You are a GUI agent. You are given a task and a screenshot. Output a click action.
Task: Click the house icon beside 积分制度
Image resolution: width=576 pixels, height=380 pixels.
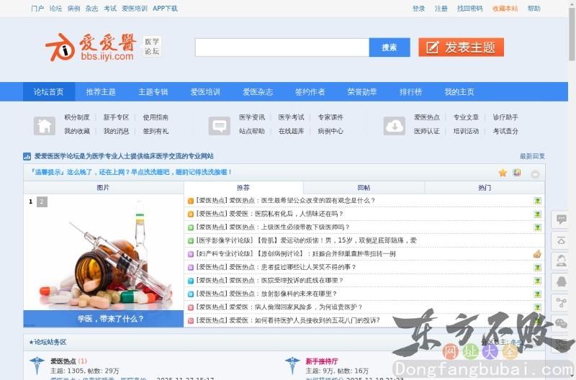tap(45, 126)
